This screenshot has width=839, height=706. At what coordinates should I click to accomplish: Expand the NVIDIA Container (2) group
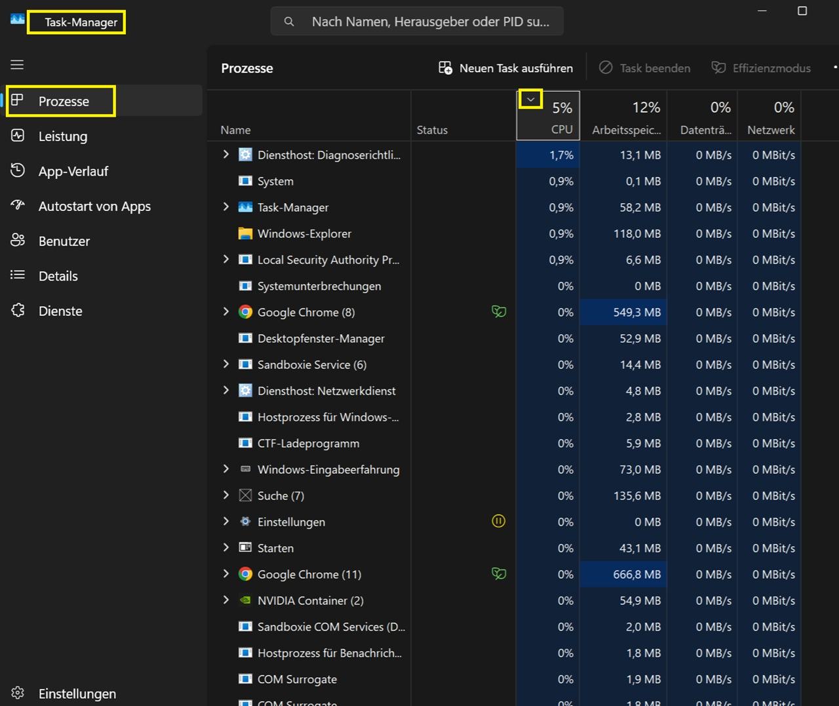coord(226,600)
